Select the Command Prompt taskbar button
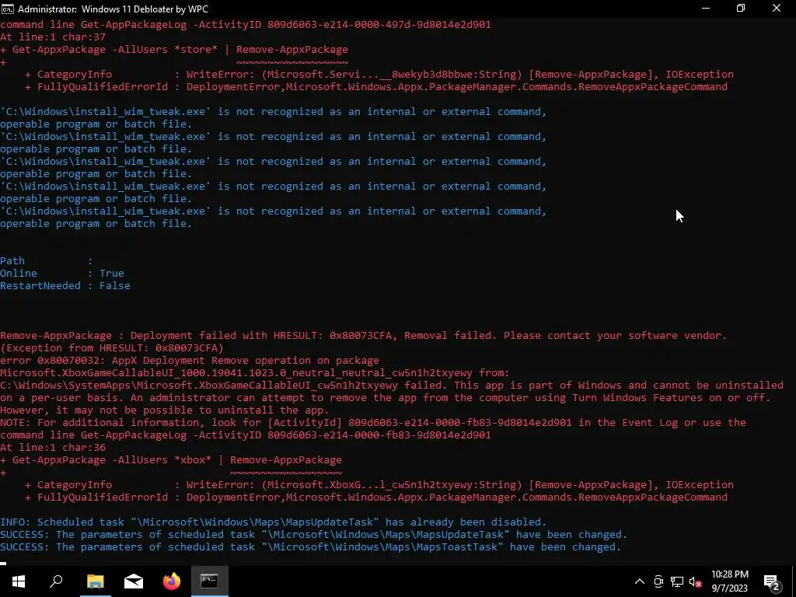 [209, 581]
